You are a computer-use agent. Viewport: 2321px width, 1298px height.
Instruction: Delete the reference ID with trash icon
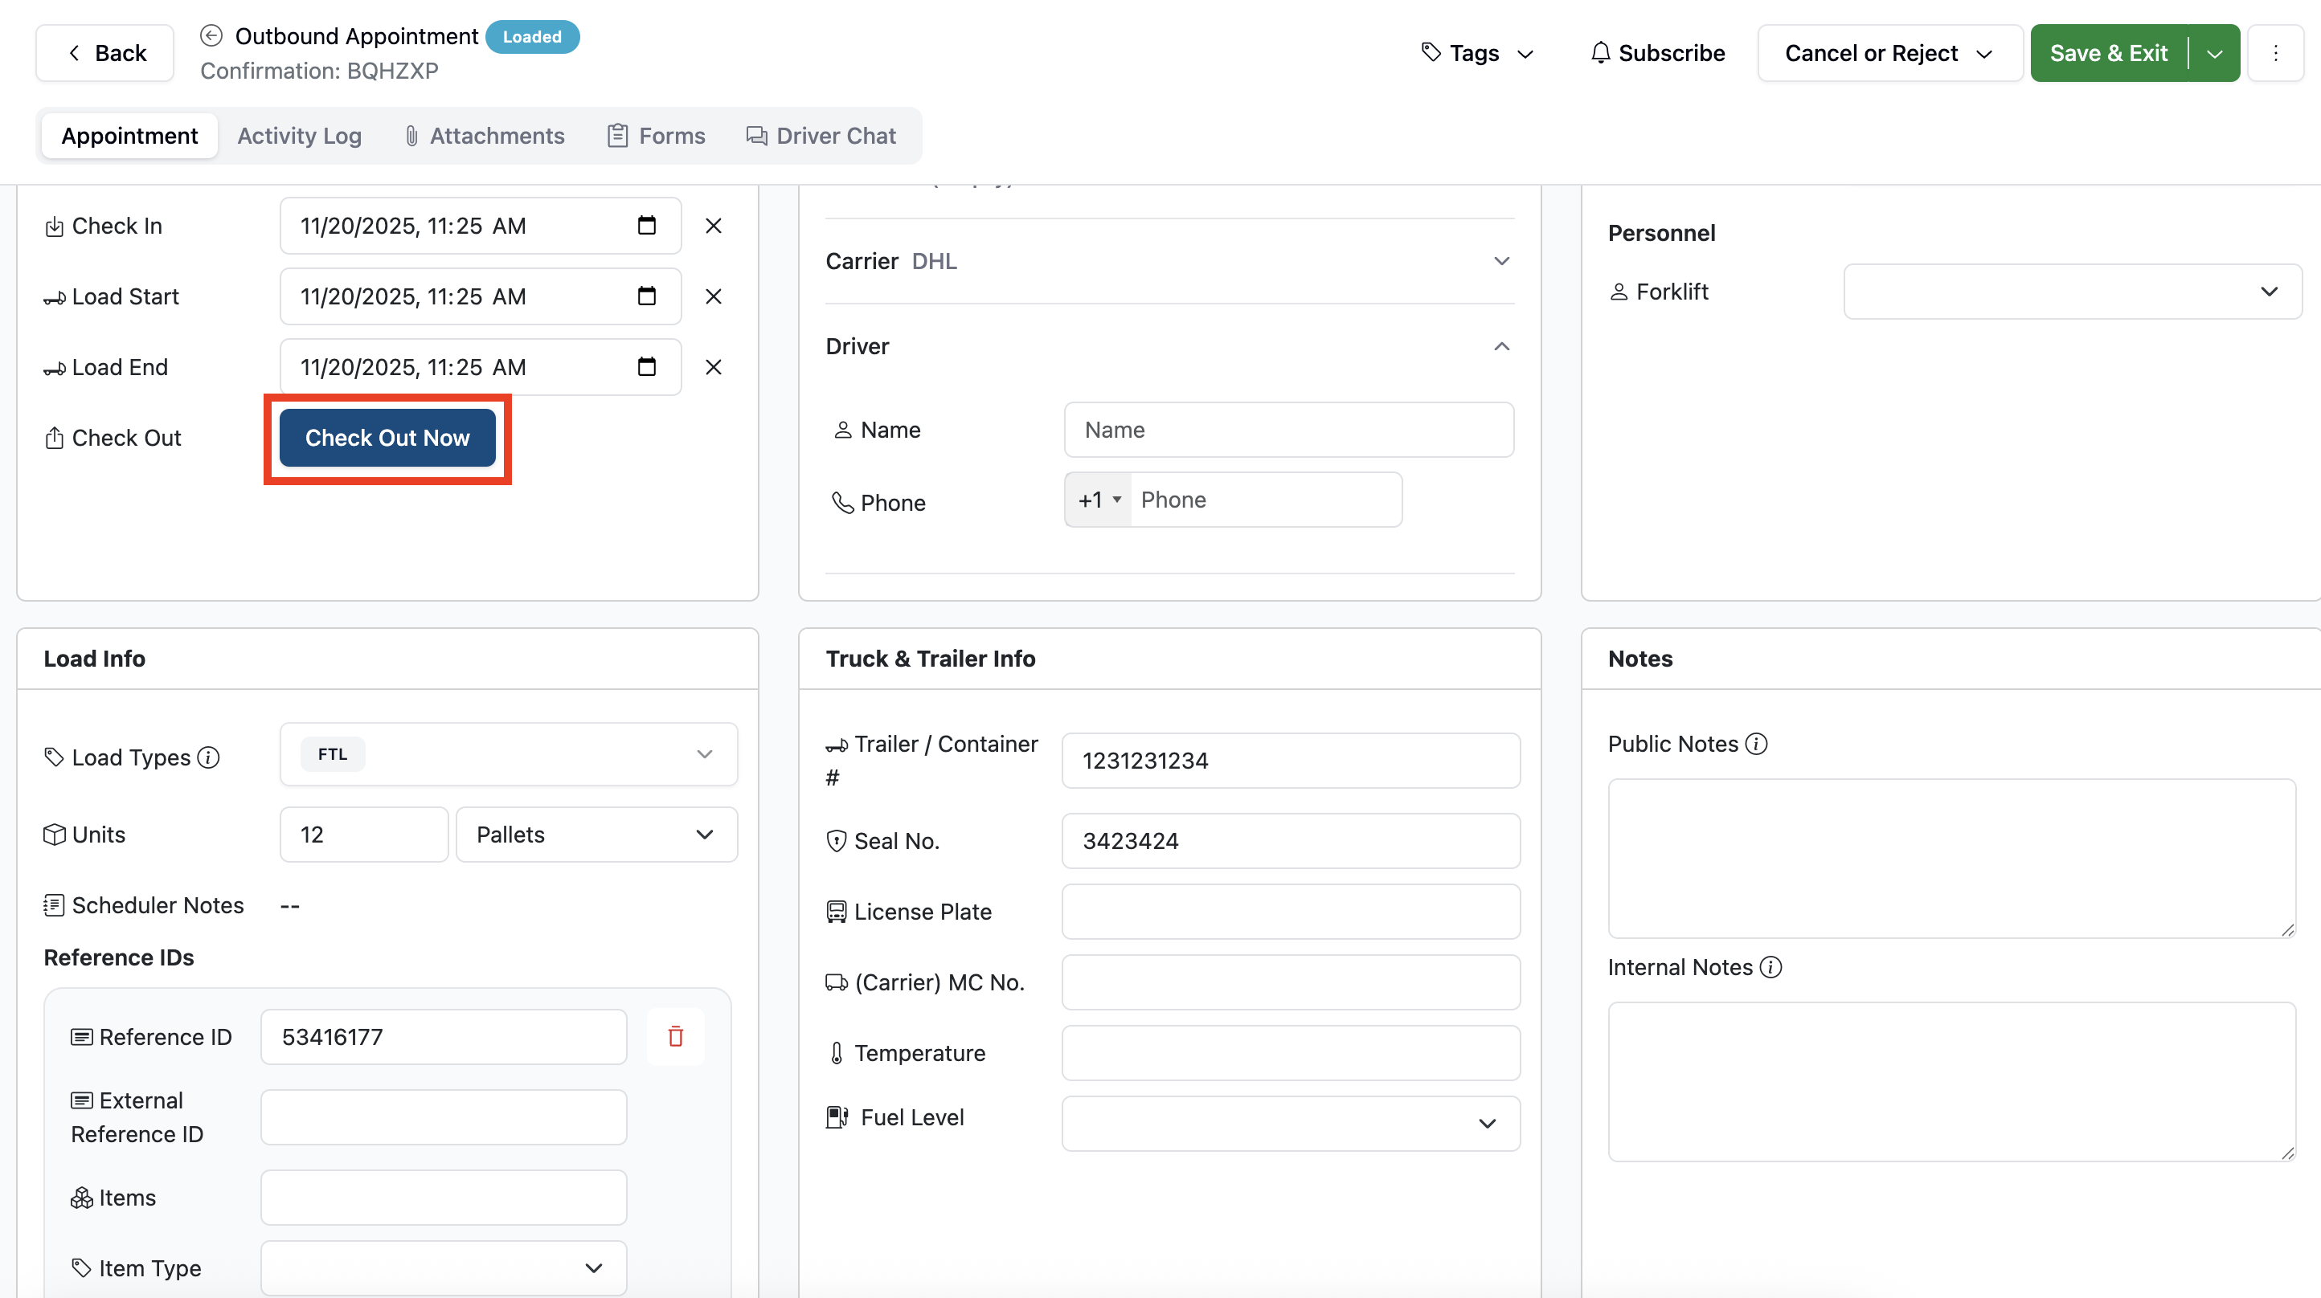(676, 1037)
